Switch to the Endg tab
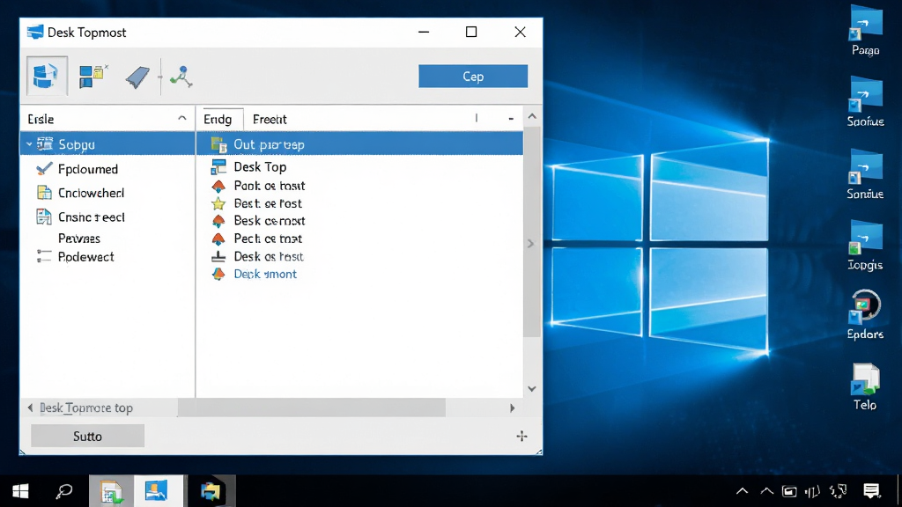The image size is (902, 507). click(218, 119)
